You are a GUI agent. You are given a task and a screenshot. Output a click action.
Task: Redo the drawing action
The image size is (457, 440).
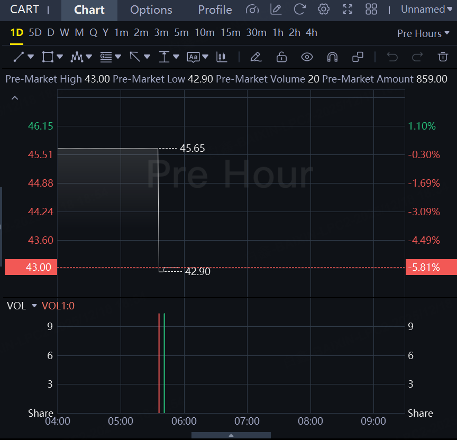click(x=417, y=57)
